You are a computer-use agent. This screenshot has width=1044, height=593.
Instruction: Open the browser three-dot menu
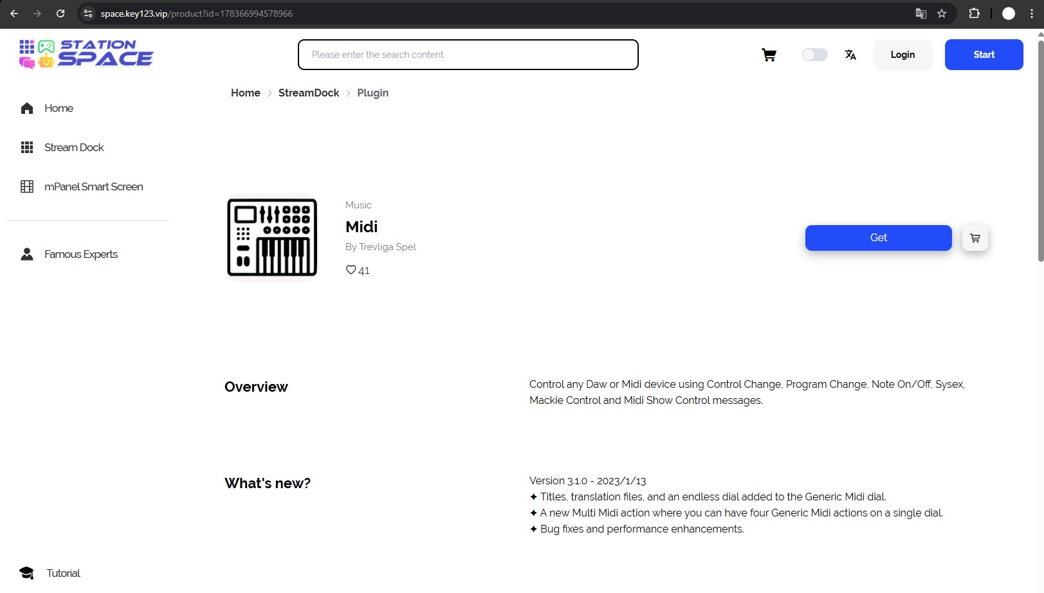coord(1032,14)
